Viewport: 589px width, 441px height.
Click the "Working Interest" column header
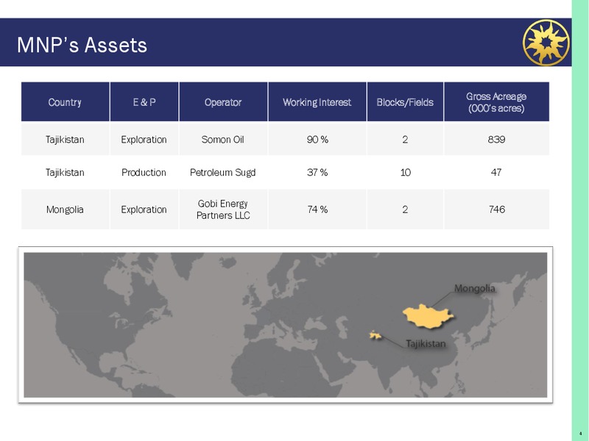(x=317, y=102)
